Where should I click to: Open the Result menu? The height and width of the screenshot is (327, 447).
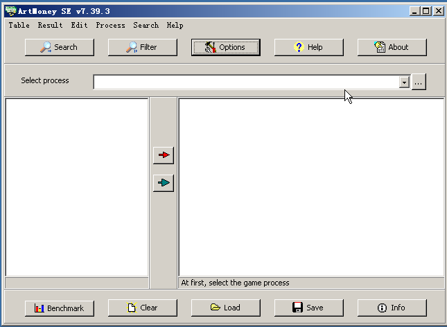pos(50,25)
